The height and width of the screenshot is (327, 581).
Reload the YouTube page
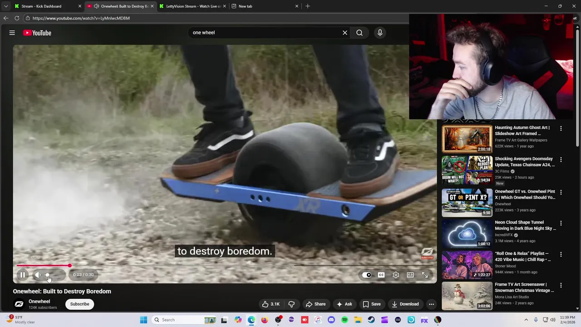tap(17, 18)
